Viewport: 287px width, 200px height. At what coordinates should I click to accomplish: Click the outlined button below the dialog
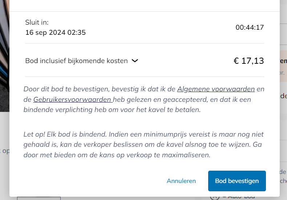click(39, 198)
